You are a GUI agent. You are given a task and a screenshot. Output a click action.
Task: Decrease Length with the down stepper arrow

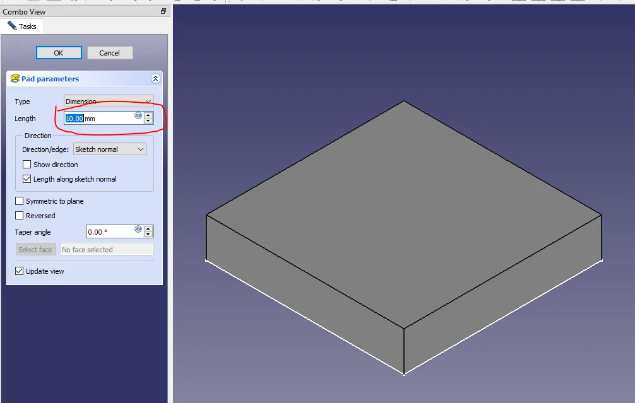148,121
